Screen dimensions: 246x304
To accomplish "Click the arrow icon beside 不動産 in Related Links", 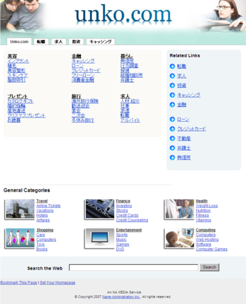I will pos(172,138).
